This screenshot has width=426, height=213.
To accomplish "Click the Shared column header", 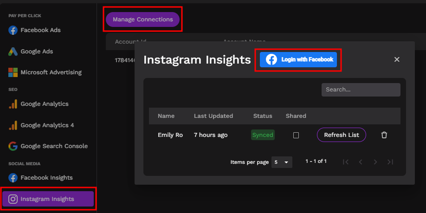I will pyautogui.click(x=296, y=116).
